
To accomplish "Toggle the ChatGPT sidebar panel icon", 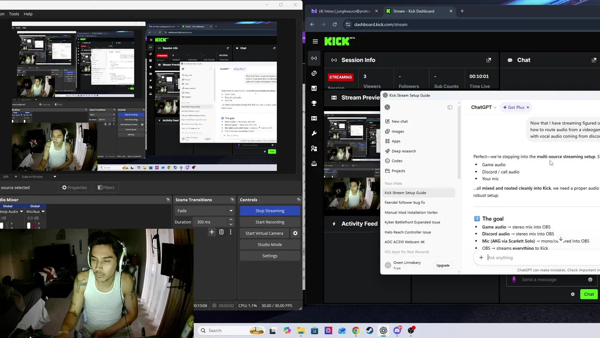I will coord(450,107).
